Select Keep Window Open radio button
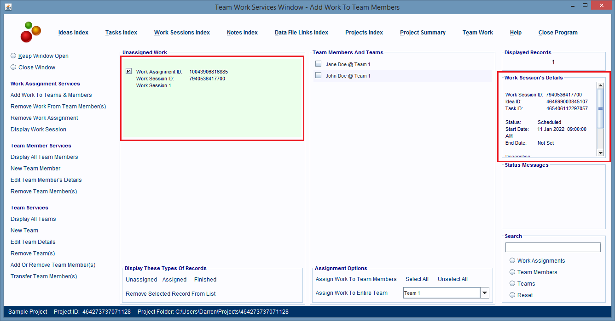The height and width of the screenshot is (321, 615). click(x=13, y=56)
